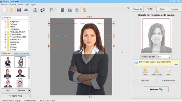Select the 4.jpg thumbnail
The height and width of the screenshot is (102, 182).
8,74
